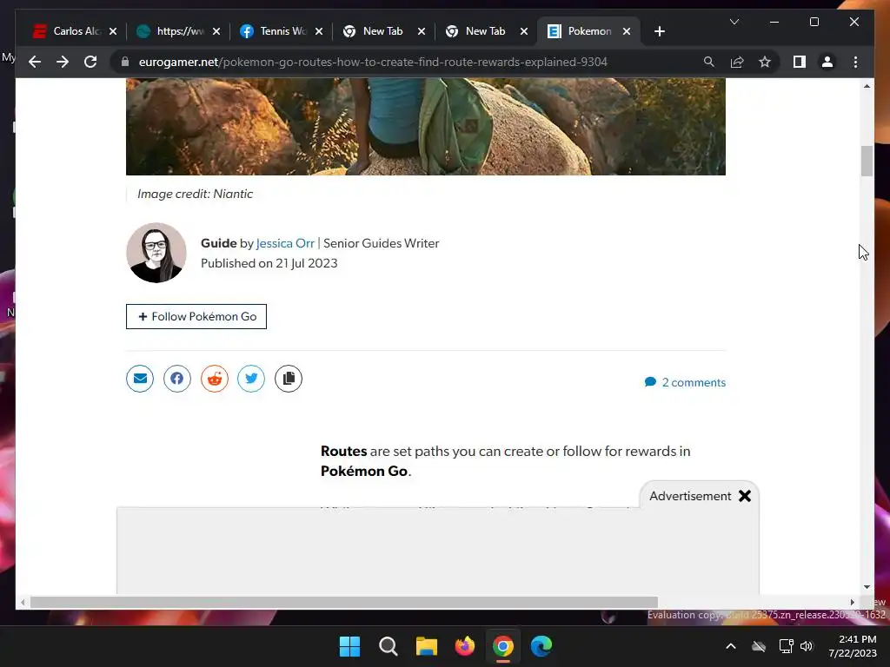Open the Windows Start menu

[x=349, y=646]
